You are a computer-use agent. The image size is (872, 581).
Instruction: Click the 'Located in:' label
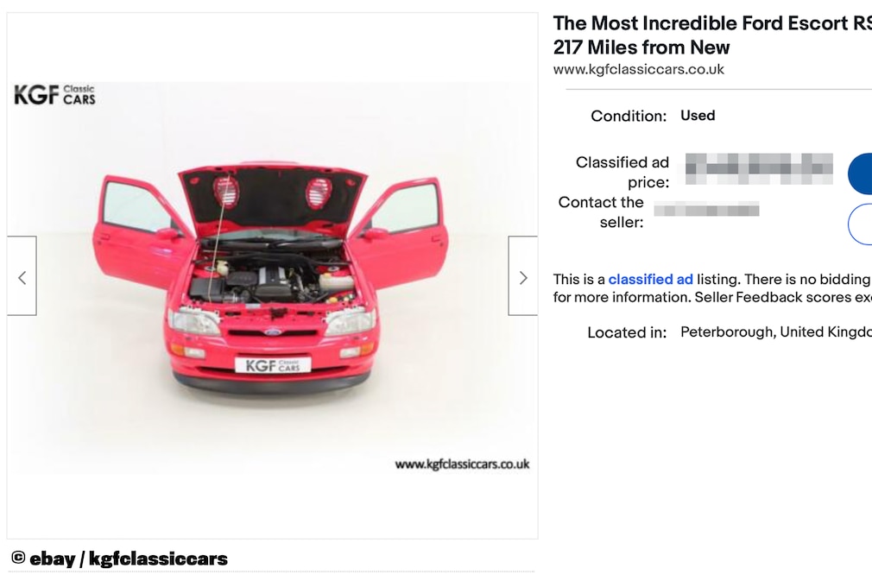(627, 332)
